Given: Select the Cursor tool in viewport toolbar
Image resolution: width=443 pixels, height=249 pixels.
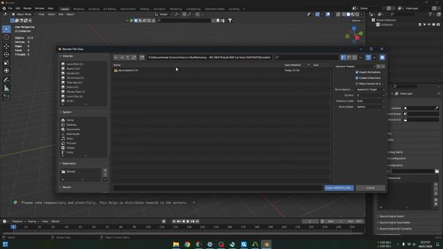Looking at the screenshot, I should coord(6,37).
